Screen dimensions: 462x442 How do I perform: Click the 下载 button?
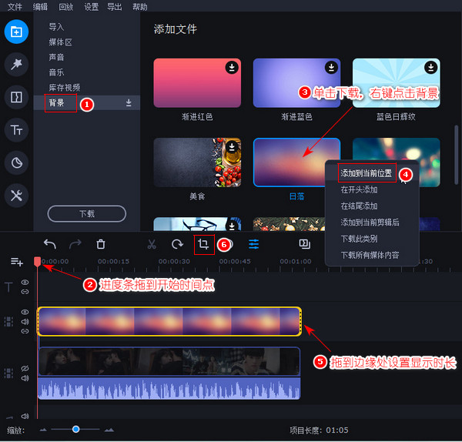tap(86, 213)
